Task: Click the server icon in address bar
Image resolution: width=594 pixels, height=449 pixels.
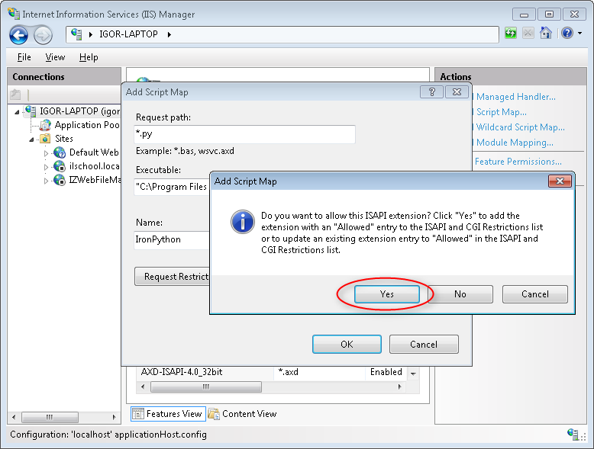Action: point(76,34)
